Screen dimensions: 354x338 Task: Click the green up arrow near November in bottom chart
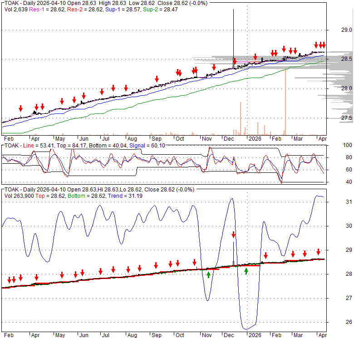(x=208, y=274)
